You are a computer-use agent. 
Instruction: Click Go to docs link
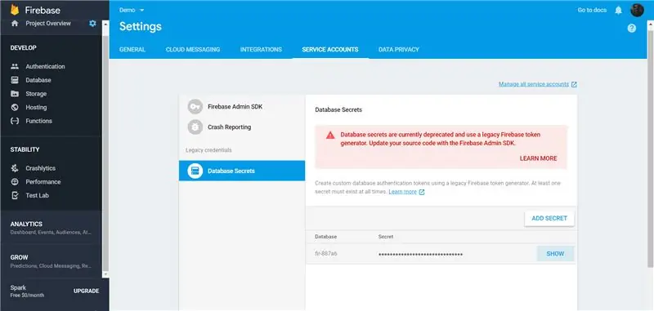pos(592,10)
